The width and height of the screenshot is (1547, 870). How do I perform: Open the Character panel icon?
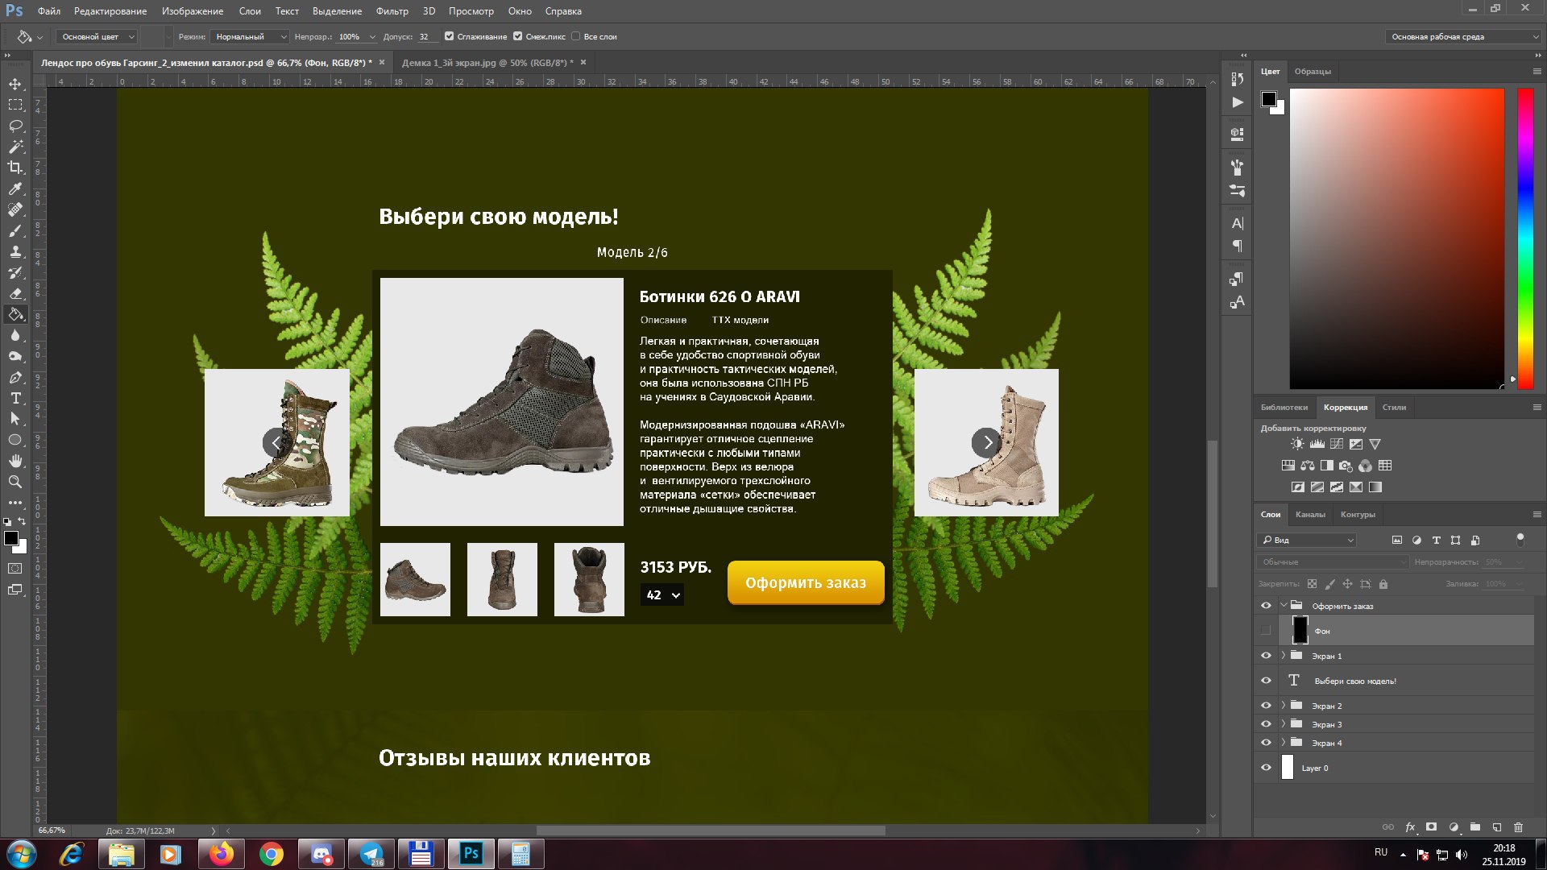1238,224
